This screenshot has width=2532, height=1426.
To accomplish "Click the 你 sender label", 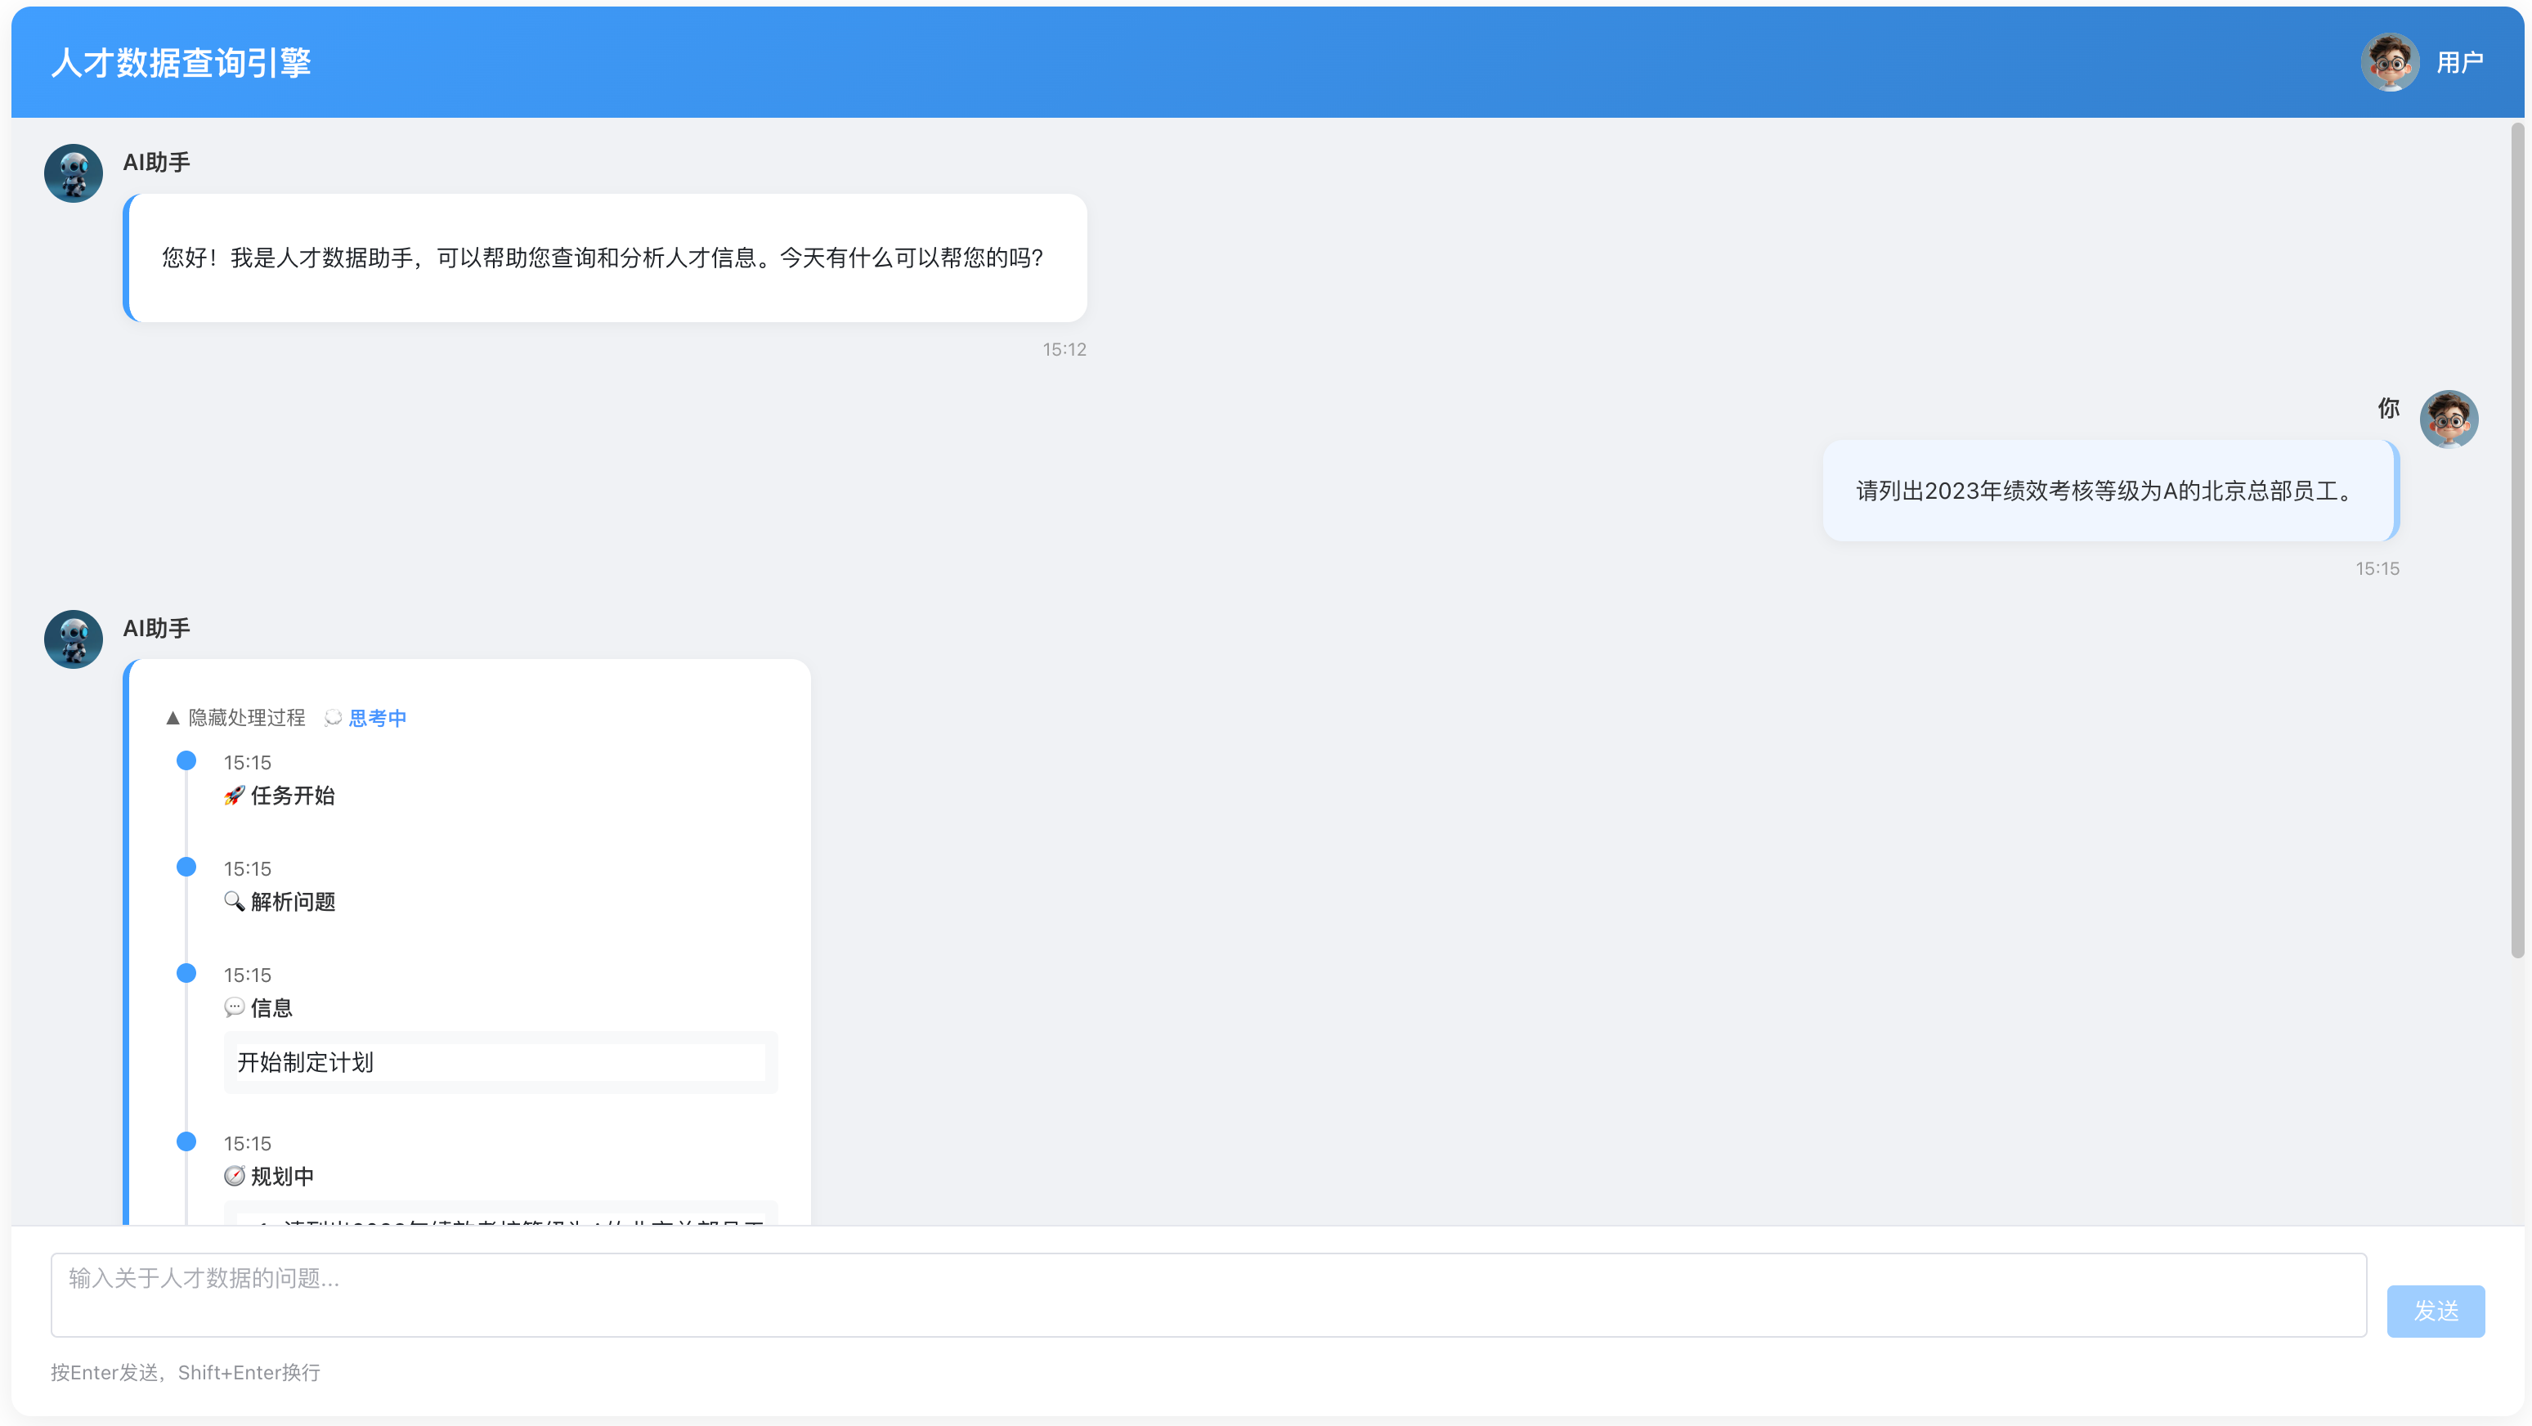I will (2387, 408).
